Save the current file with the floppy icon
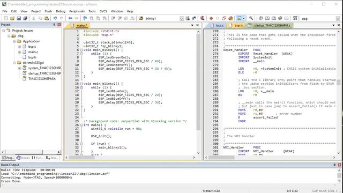The width and height of the screenshot is (343, 193). (19, 18)
